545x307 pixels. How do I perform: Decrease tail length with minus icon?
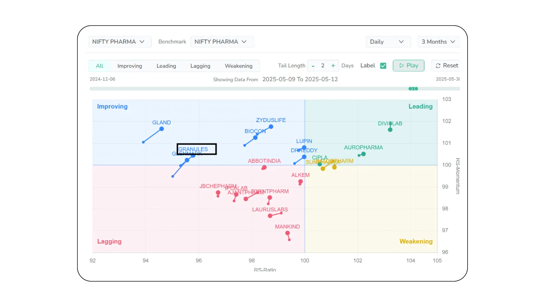(313, 66)
